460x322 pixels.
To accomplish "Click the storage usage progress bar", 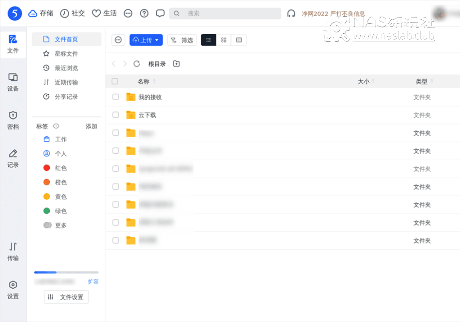I will [66, 272].
